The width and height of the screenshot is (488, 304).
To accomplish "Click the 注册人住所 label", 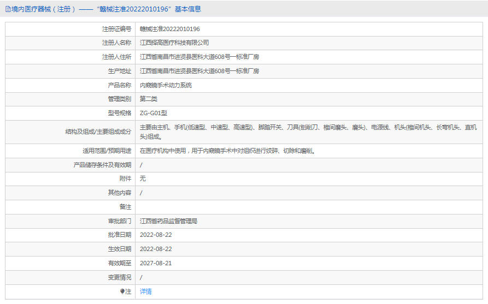I will click(117, 57).
